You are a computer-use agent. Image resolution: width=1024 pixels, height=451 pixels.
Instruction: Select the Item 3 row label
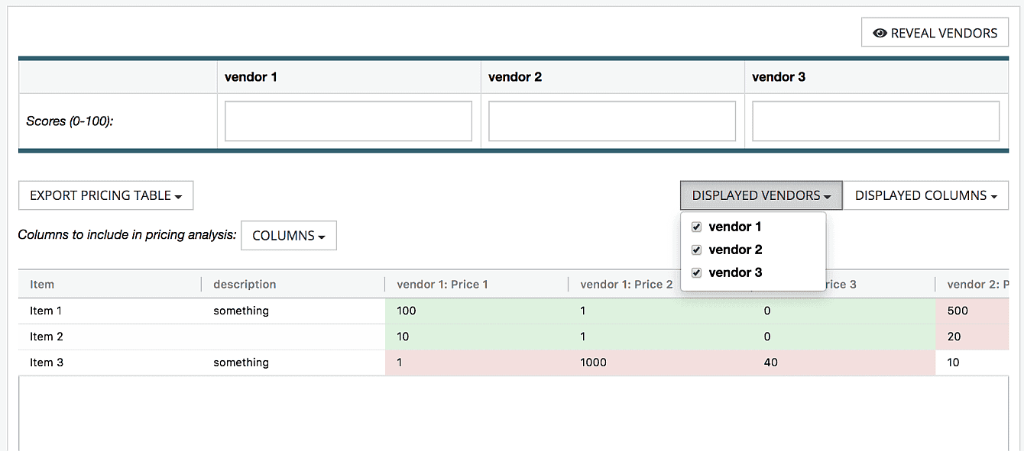pyautogui.click(x=47, y=362)
